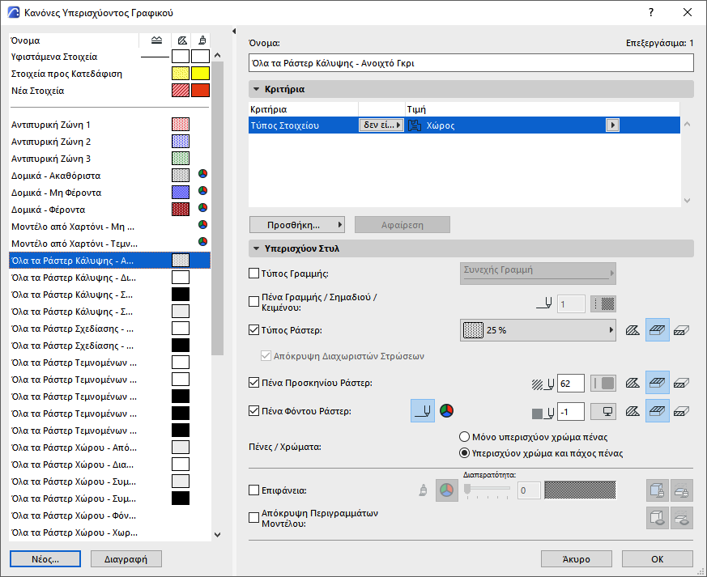Click the Νέος... button
The width and height of the screenshot is (707, 577).
[45, 559]
